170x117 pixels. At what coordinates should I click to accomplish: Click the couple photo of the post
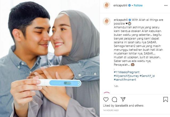(x=50, y=58)
